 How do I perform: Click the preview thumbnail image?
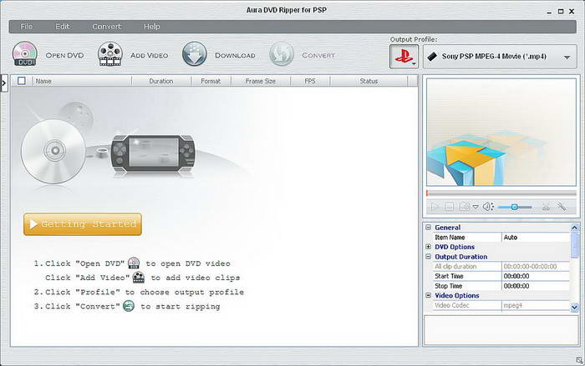click(x=501, y=132)
